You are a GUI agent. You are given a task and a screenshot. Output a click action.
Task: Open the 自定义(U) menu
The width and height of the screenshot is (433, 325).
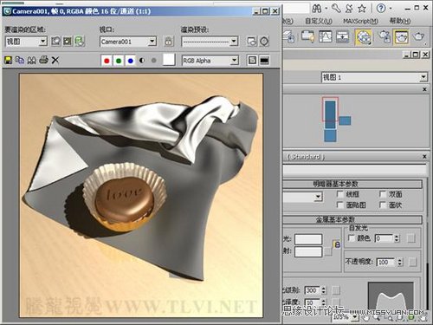point(319,21)
